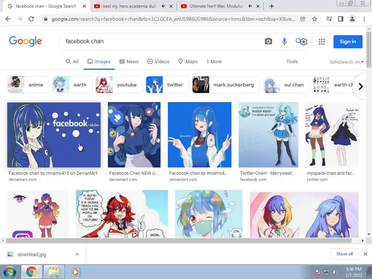Search by image with the camera icon

268,41
